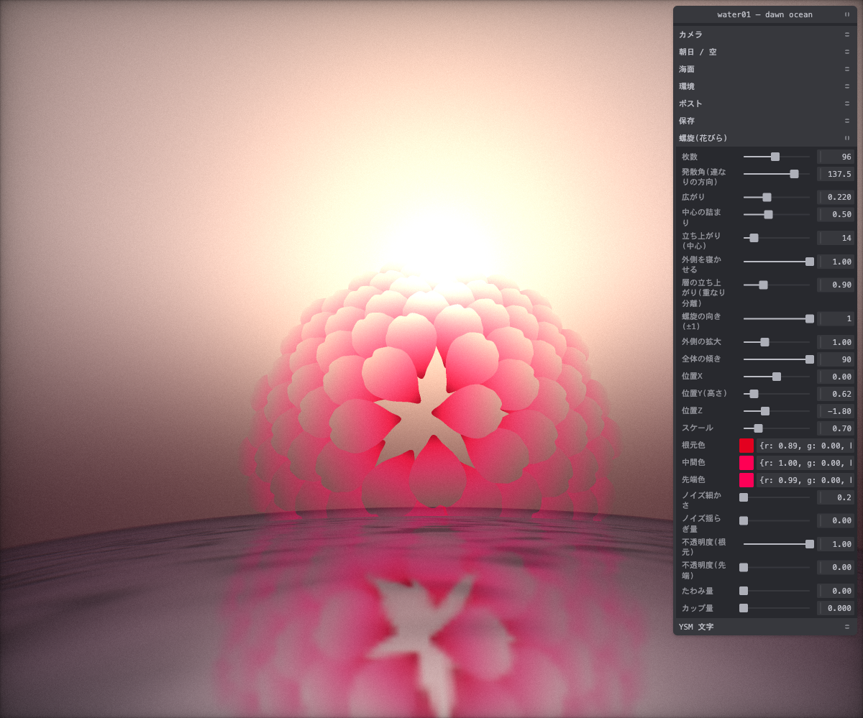This screenshot has height=718, width=863.
Task: Click the 全体の傾き value field showing 90
Action: coord(836,359)
